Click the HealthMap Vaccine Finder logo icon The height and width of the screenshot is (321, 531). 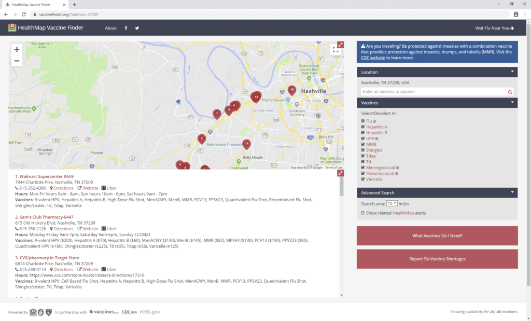click(x=12, y=28)
